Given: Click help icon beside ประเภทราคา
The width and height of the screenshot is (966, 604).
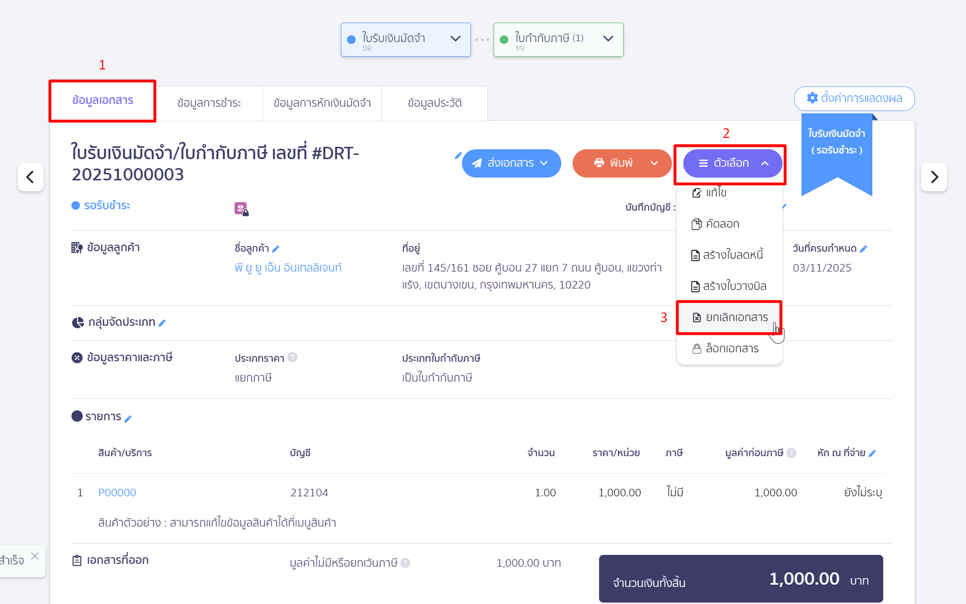Looking at the screenshot, I should pos(293,357).
